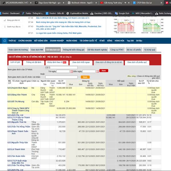Open news about bão CONSON
Screen dimensions: 171x171
63,18
